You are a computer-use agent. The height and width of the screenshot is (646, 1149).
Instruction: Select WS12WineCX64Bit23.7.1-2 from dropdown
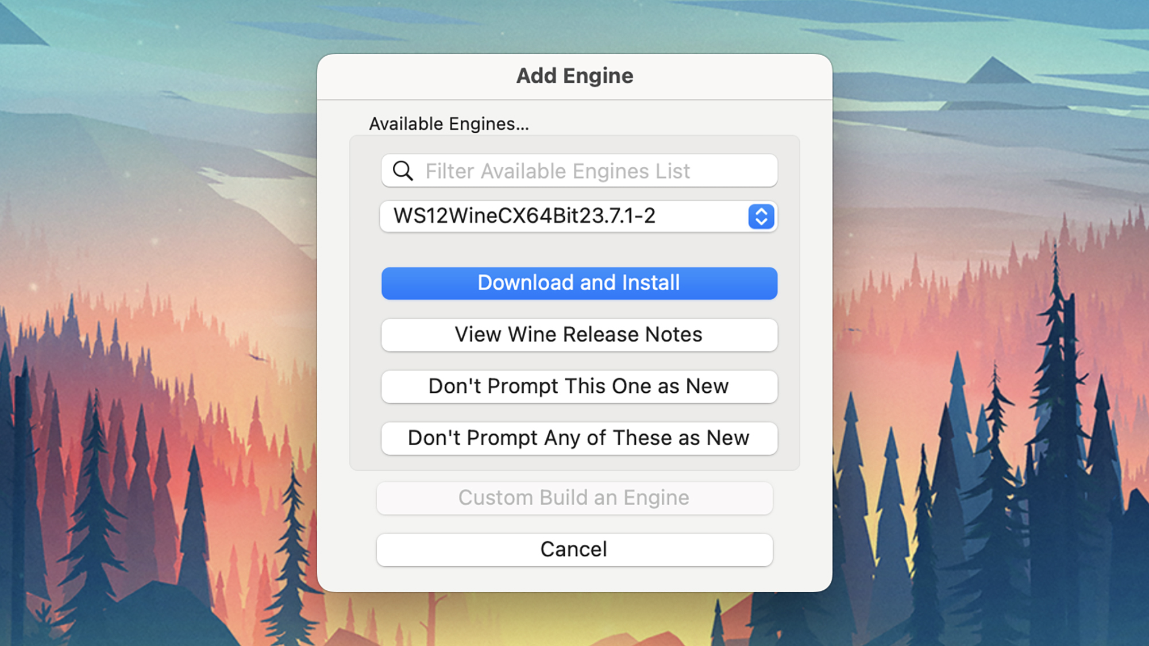[579, 216]
